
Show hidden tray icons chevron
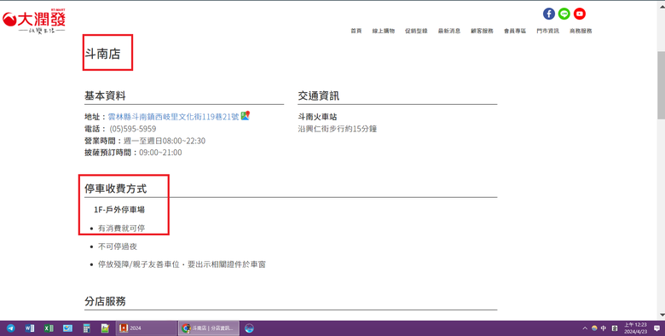[585, 328]
